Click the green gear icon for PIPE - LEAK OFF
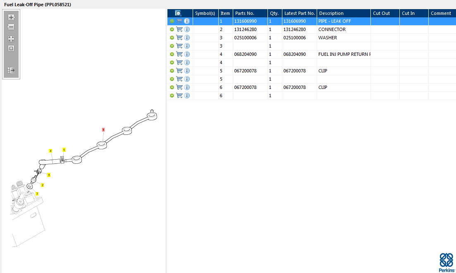This screenshot has width=456, height=273. 172,21
